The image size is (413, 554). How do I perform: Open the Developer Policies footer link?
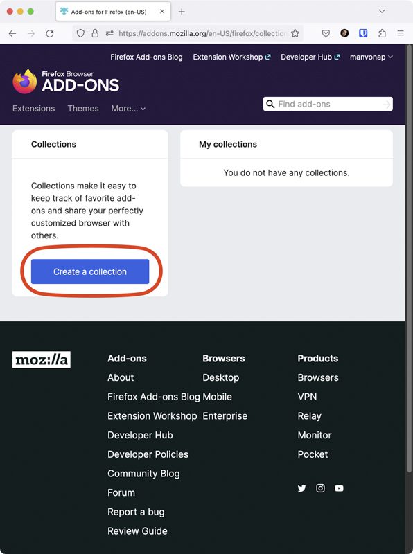[x=148, y=454]
